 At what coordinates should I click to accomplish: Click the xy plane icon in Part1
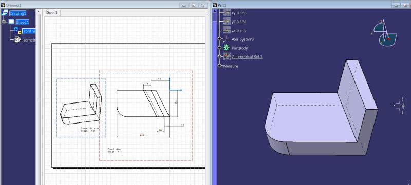point(227,13)
